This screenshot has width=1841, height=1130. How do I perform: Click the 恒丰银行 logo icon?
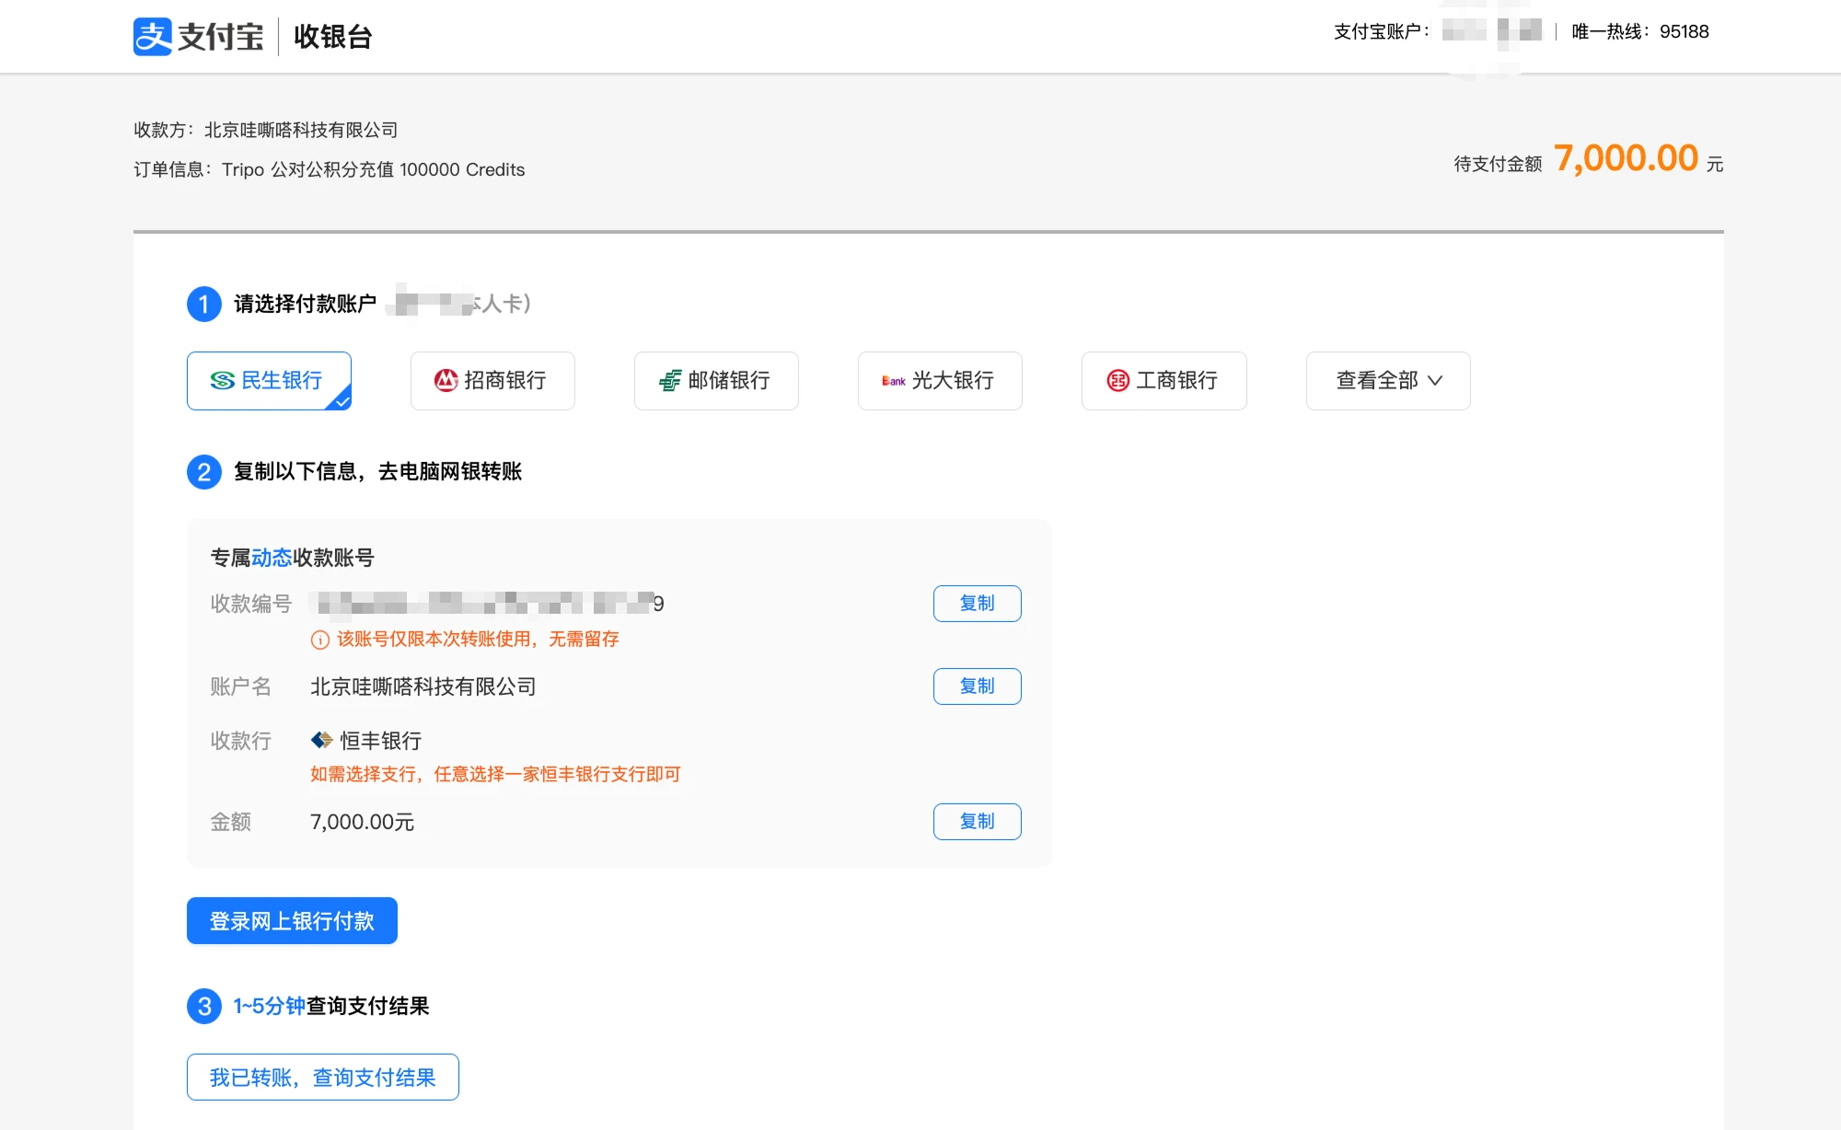(321, 741)
